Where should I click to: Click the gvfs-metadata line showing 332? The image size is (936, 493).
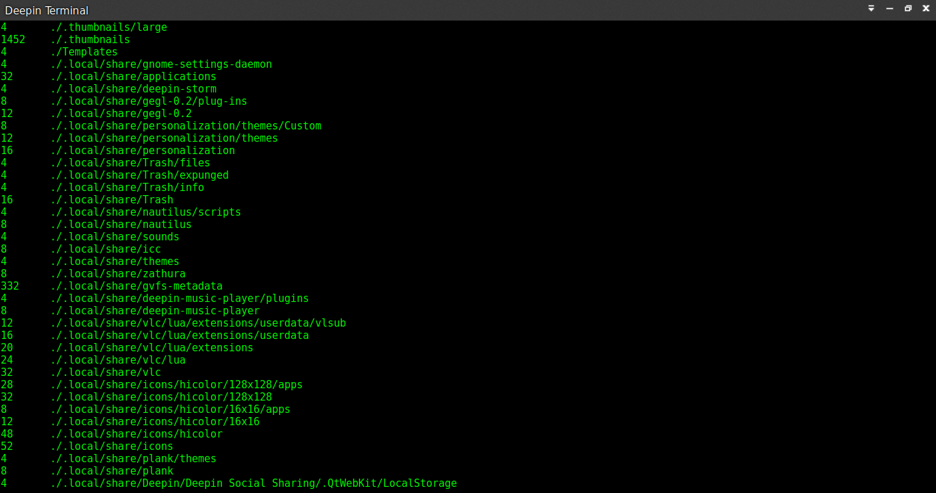point(137,286)
